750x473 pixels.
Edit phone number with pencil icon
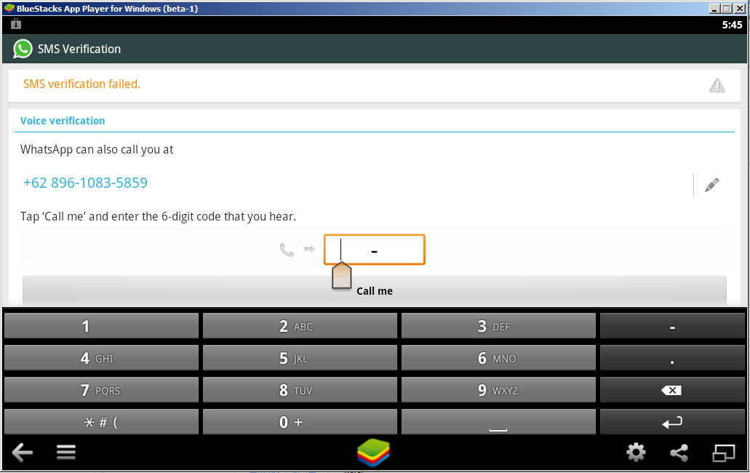[x=711, y=185]
